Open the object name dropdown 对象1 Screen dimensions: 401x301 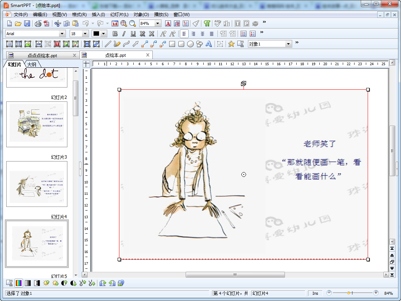288,44
